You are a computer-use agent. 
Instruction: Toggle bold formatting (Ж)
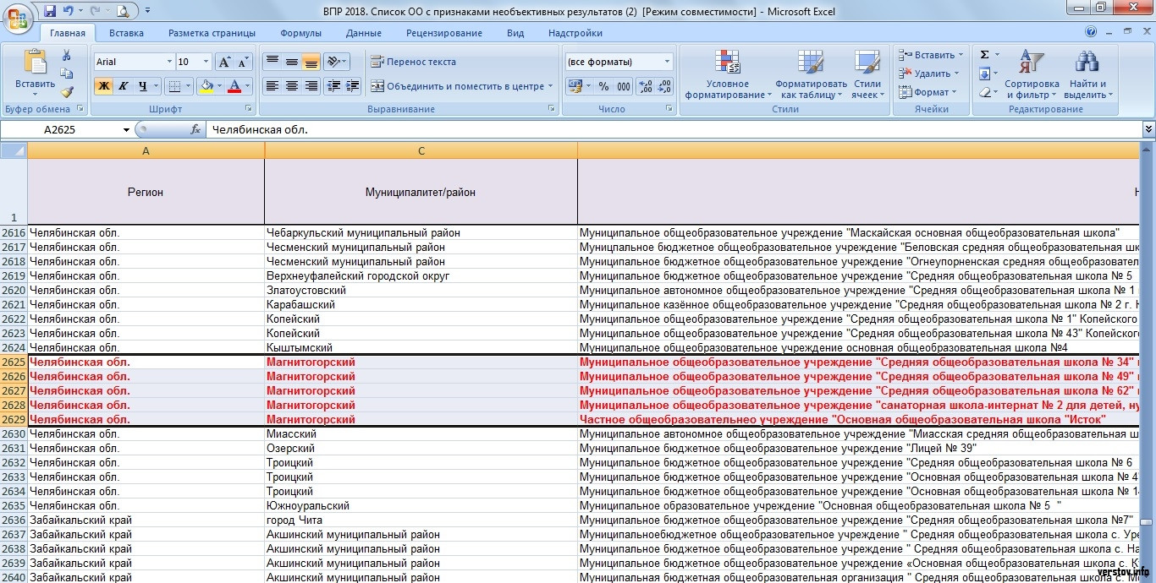click(103, 86)
